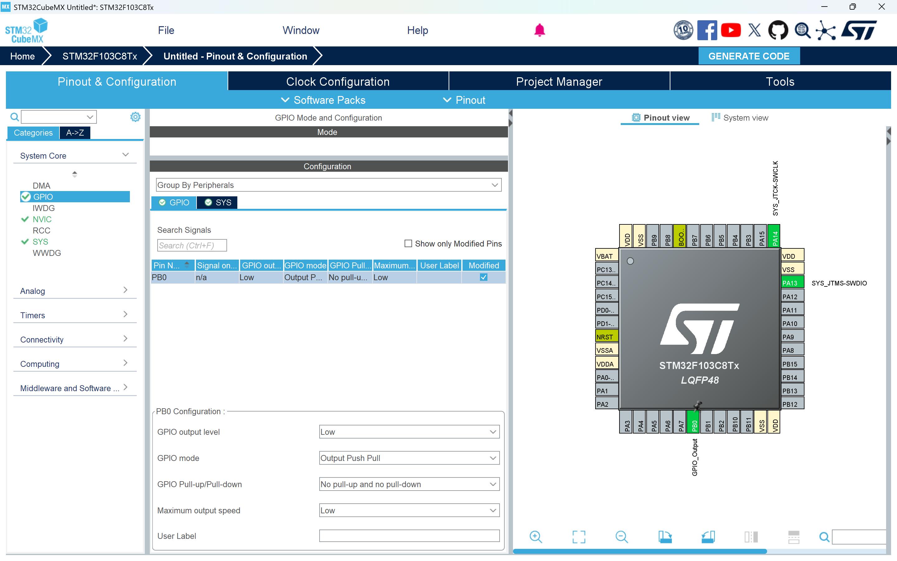Image resolution: width=897 pixels, height=561 pixels.
Task: Open the peripheral search combo box
Action: click(59, 117)
